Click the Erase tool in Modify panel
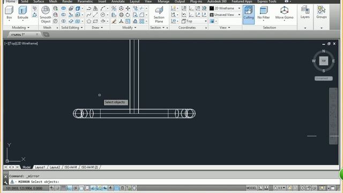Viewport: 343px width, 193px height. (114, 21)
